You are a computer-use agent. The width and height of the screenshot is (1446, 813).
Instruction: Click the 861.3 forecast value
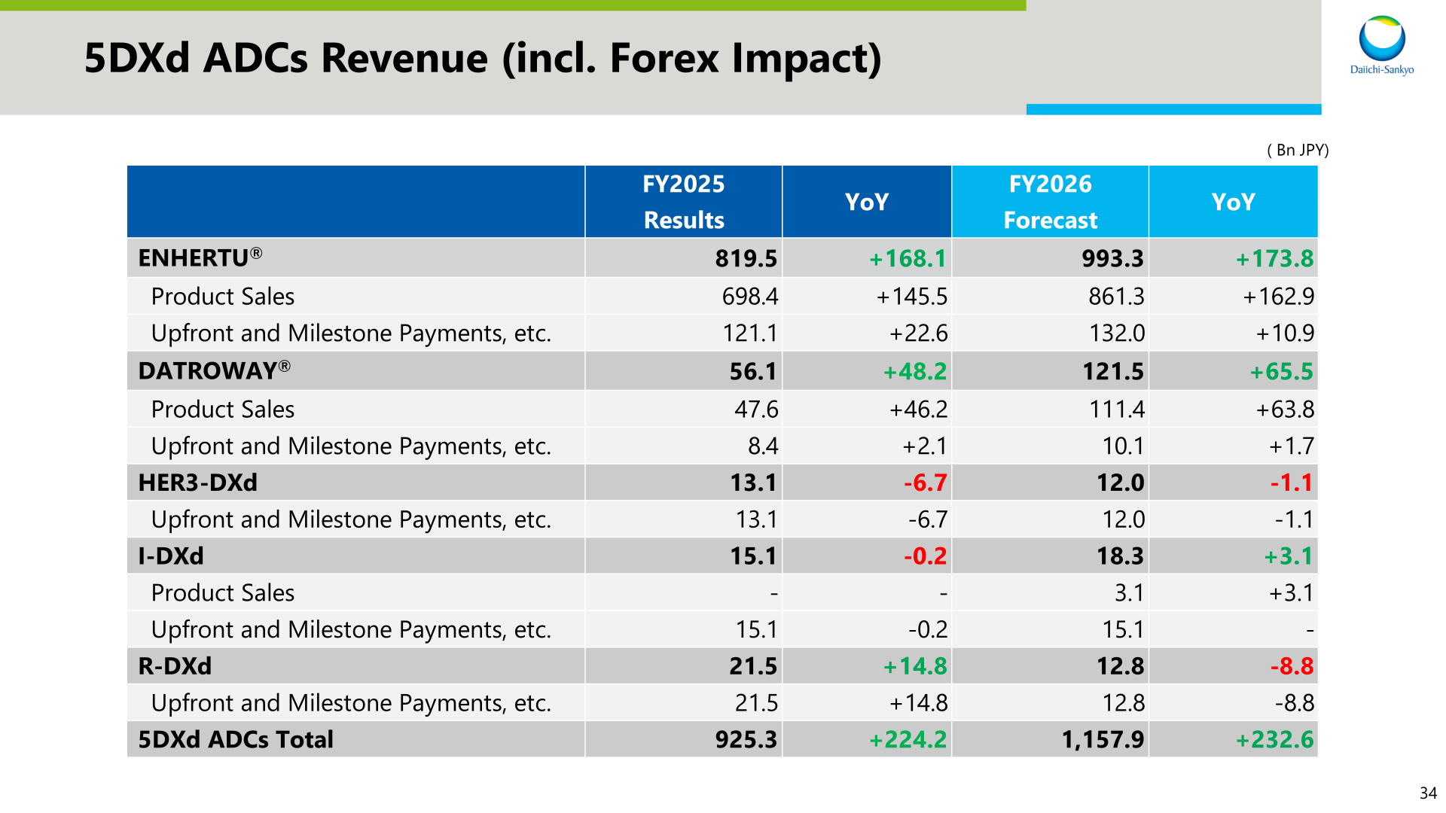pyautogui.click(x=1117, y=296)
